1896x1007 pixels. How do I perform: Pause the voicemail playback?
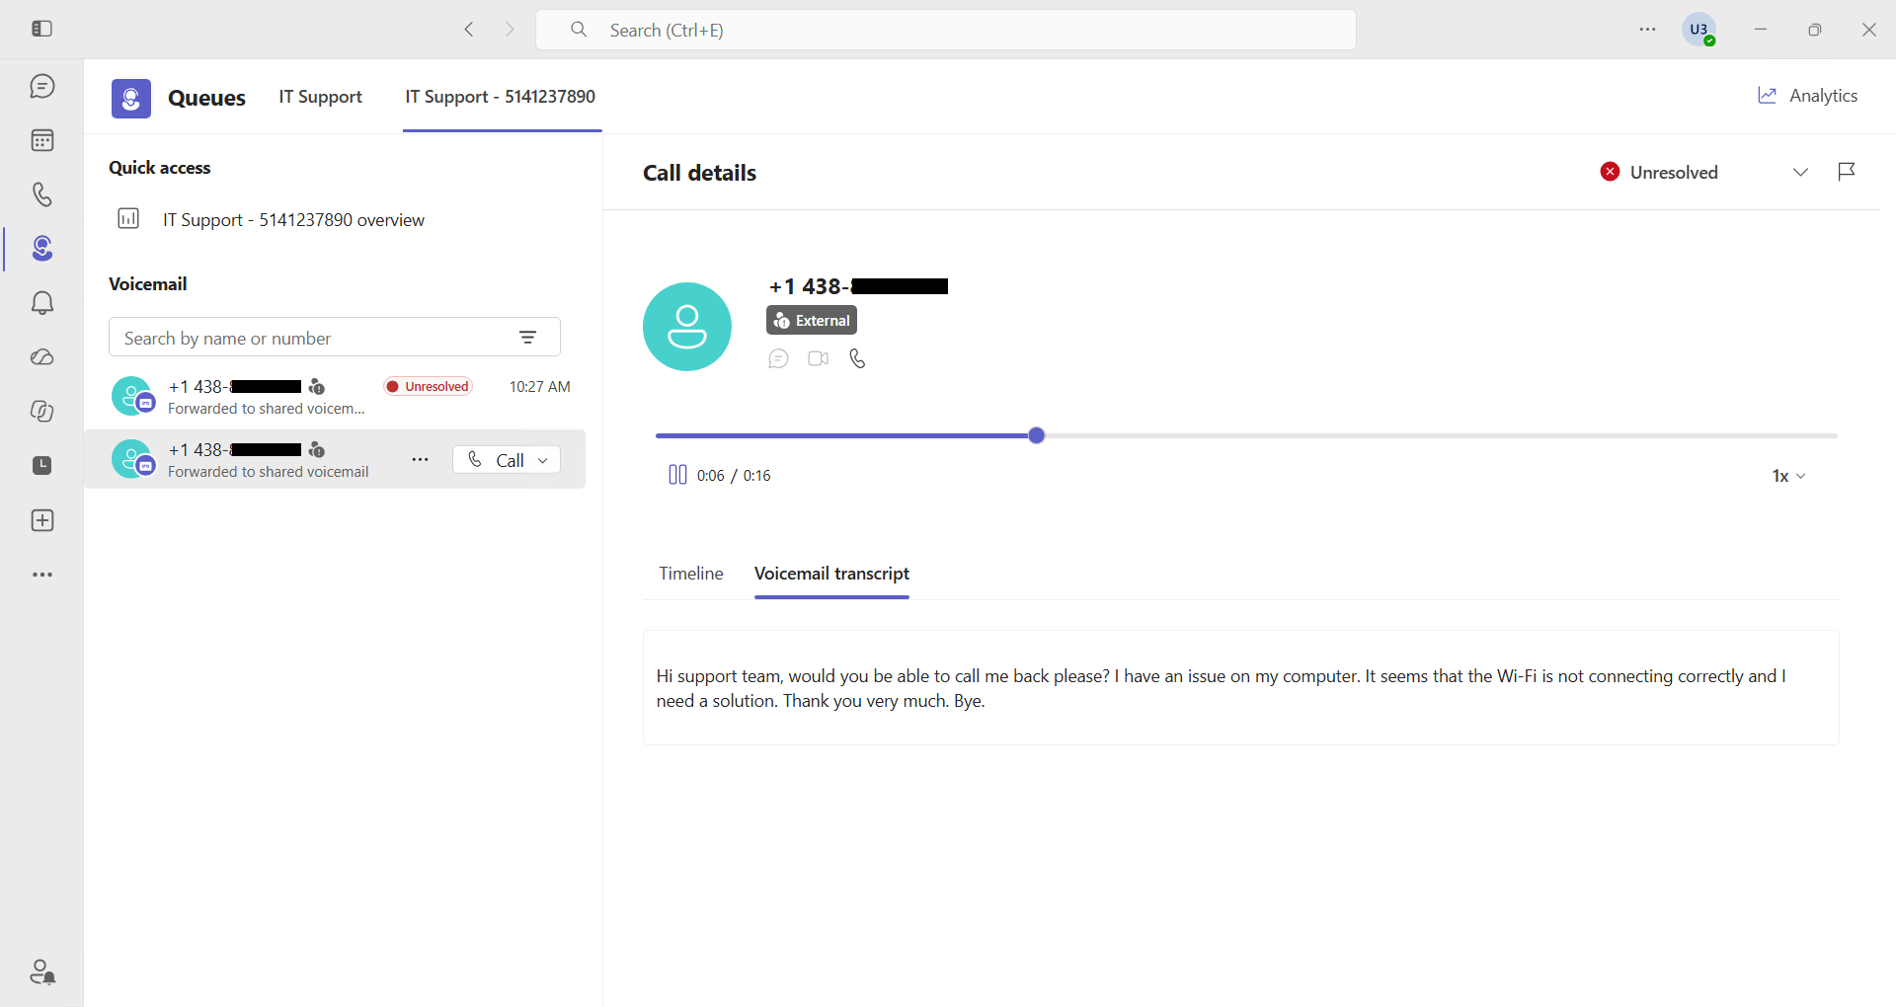click(x=677, y=475)
